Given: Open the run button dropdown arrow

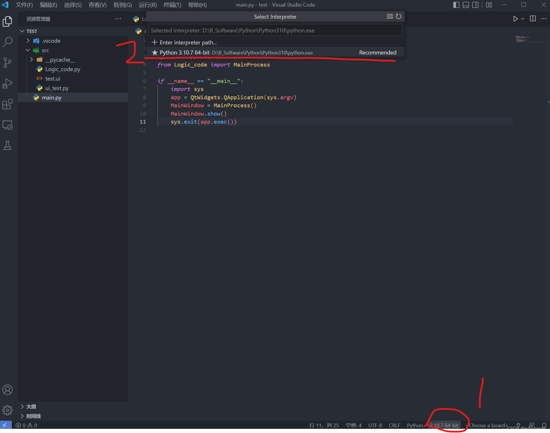Looking at the screenshot, I should (x=523, y=19).
